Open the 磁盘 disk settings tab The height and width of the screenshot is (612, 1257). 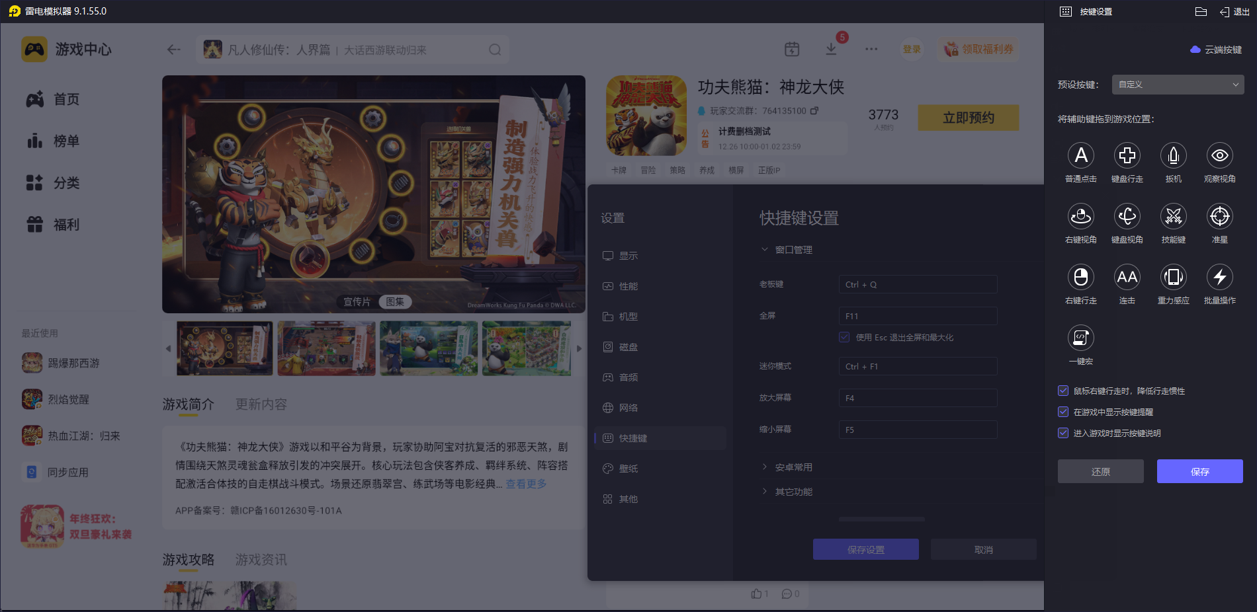[660, 347]
